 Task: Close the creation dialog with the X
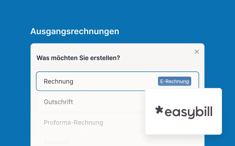(x=197, y=52)
